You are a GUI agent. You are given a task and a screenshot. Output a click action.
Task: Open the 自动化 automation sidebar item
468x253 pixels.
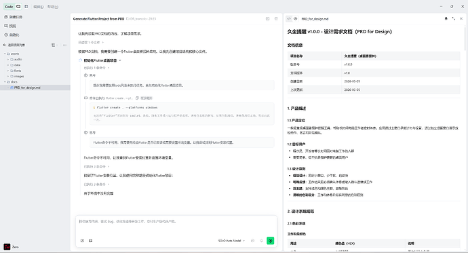(12, 35)
